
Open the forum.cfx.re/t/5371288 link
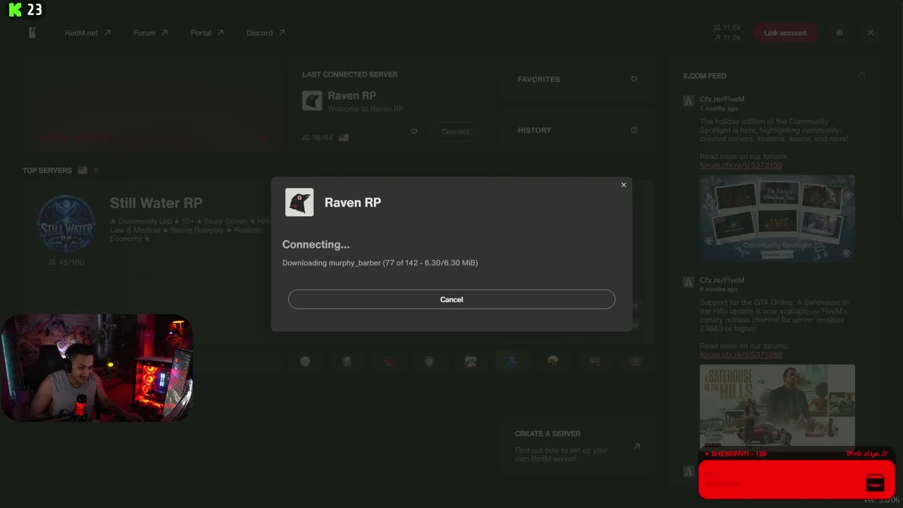pyautogui.click(x=741, y=355)
